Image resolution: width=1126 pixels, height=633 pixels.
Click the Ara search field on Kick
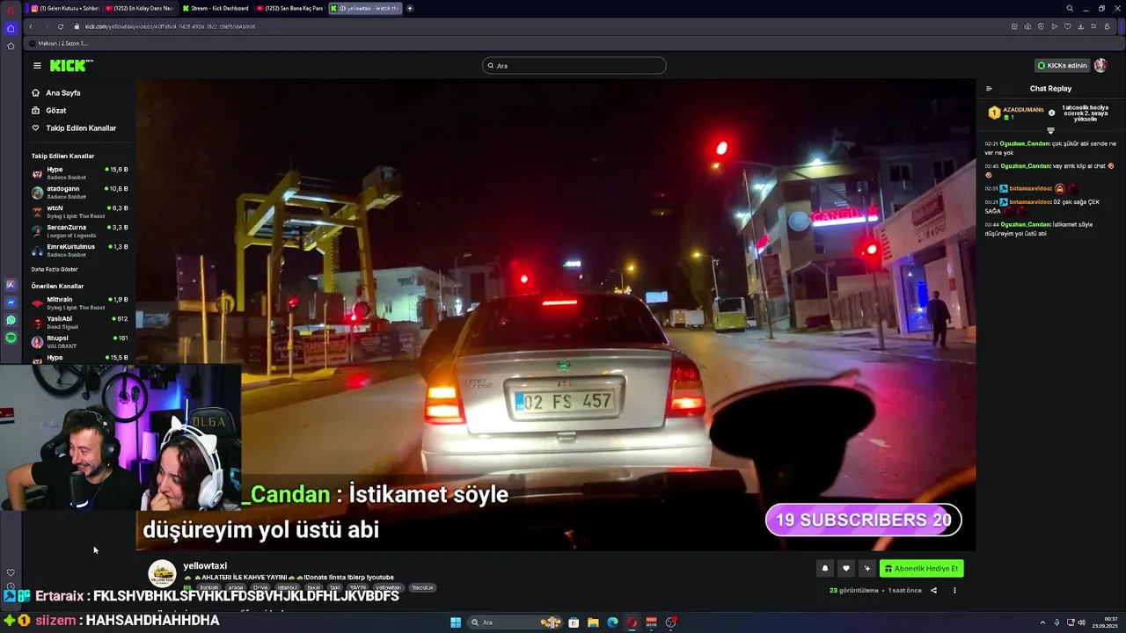click(x=574, y=65)
